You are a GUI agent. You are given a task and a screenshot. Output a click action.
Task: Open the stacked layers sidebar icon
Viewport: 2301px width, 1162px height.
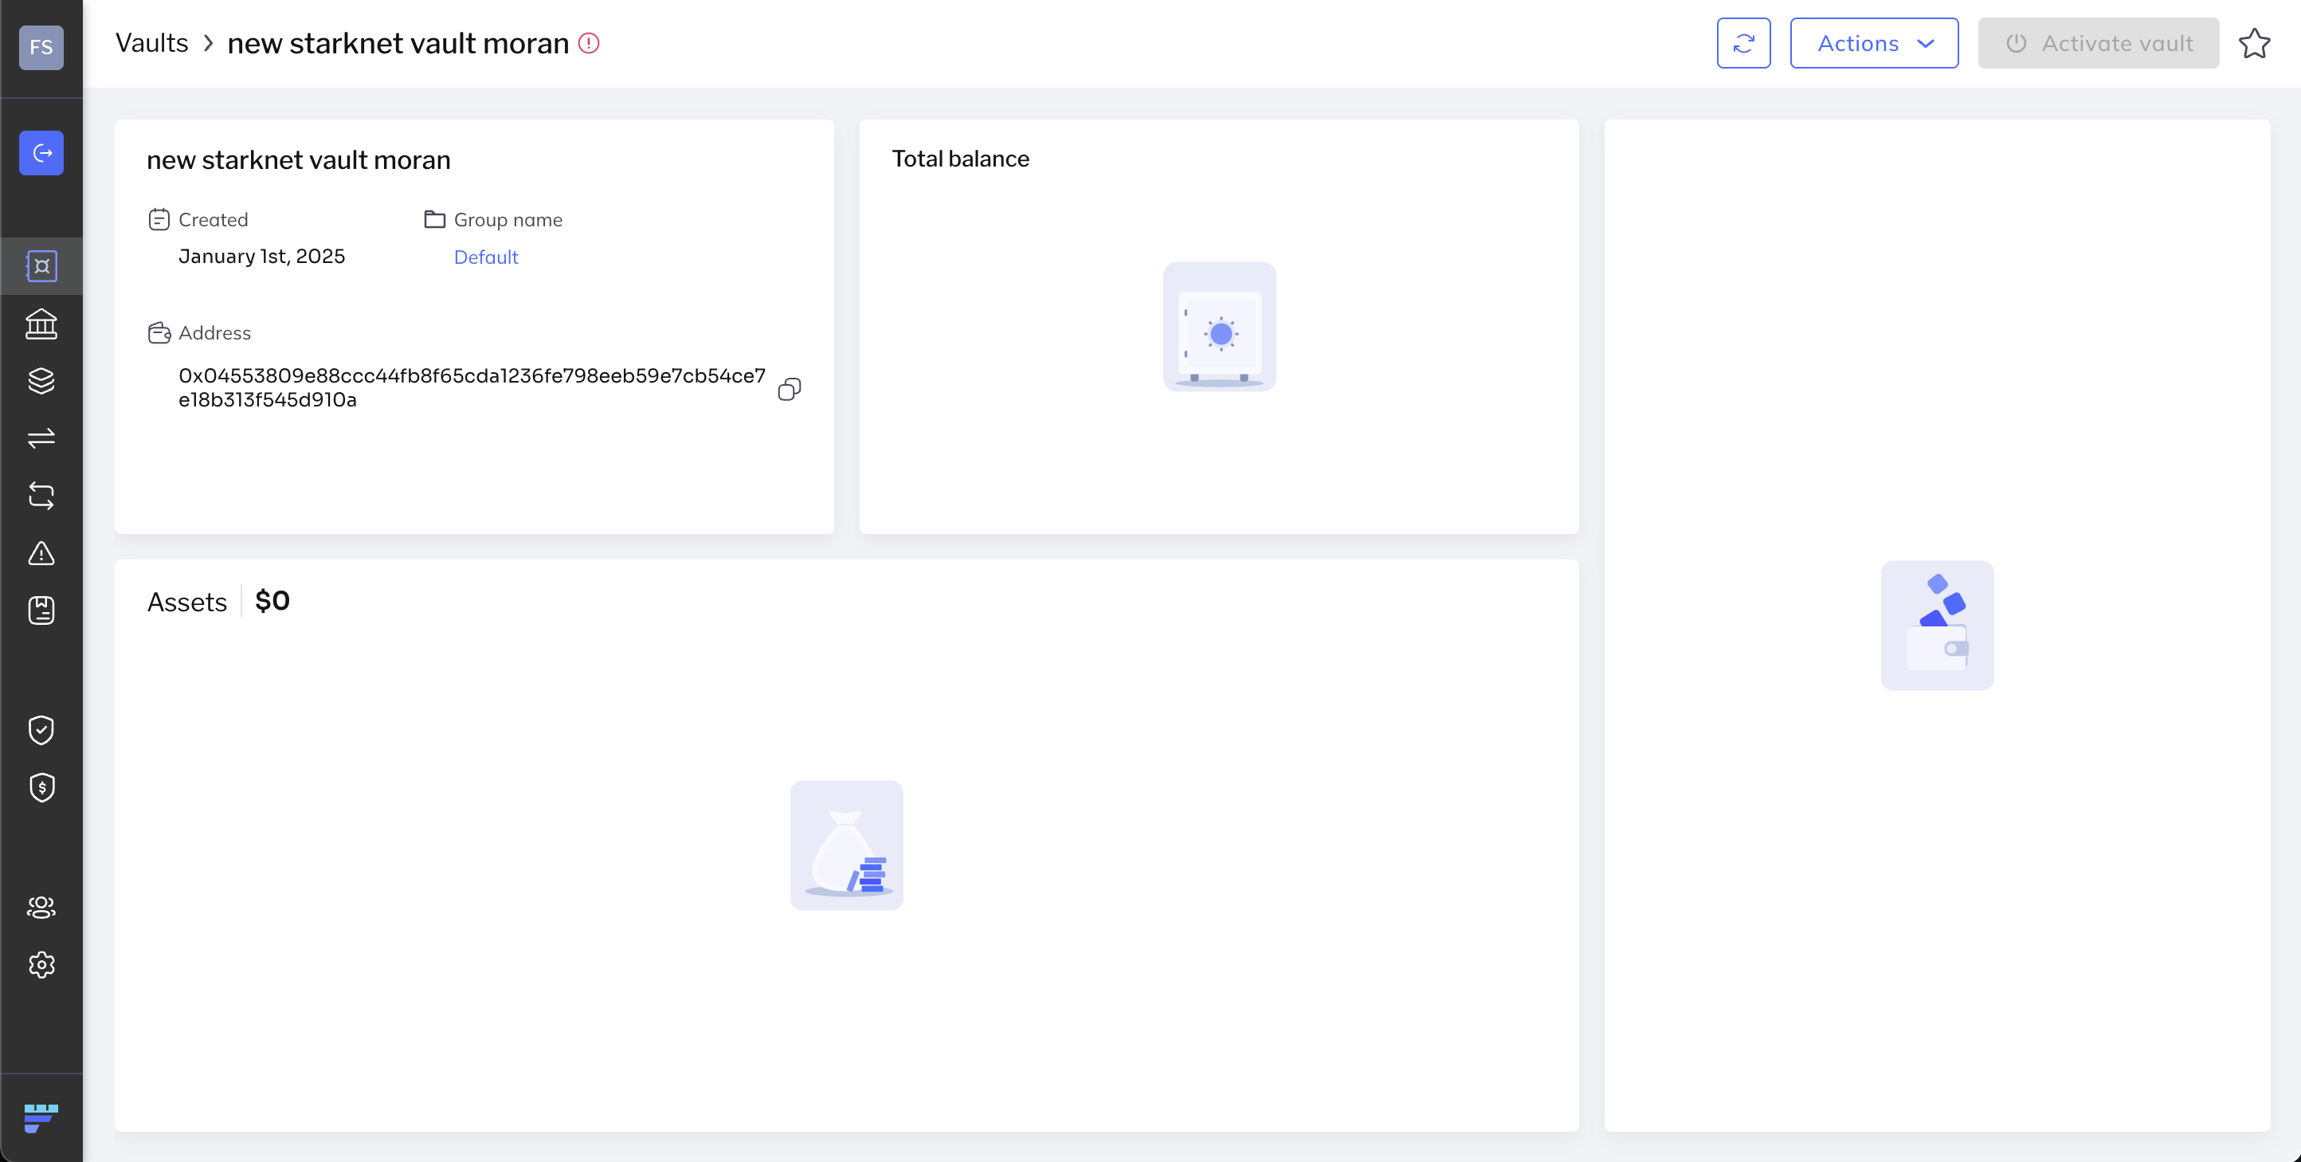pyautogui.click(x=41, y=381)
